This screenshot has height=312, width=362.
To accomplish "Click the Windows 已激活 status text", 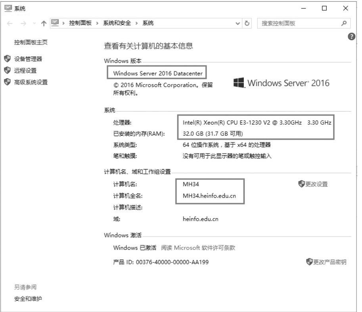I will (x=135, y=248).
